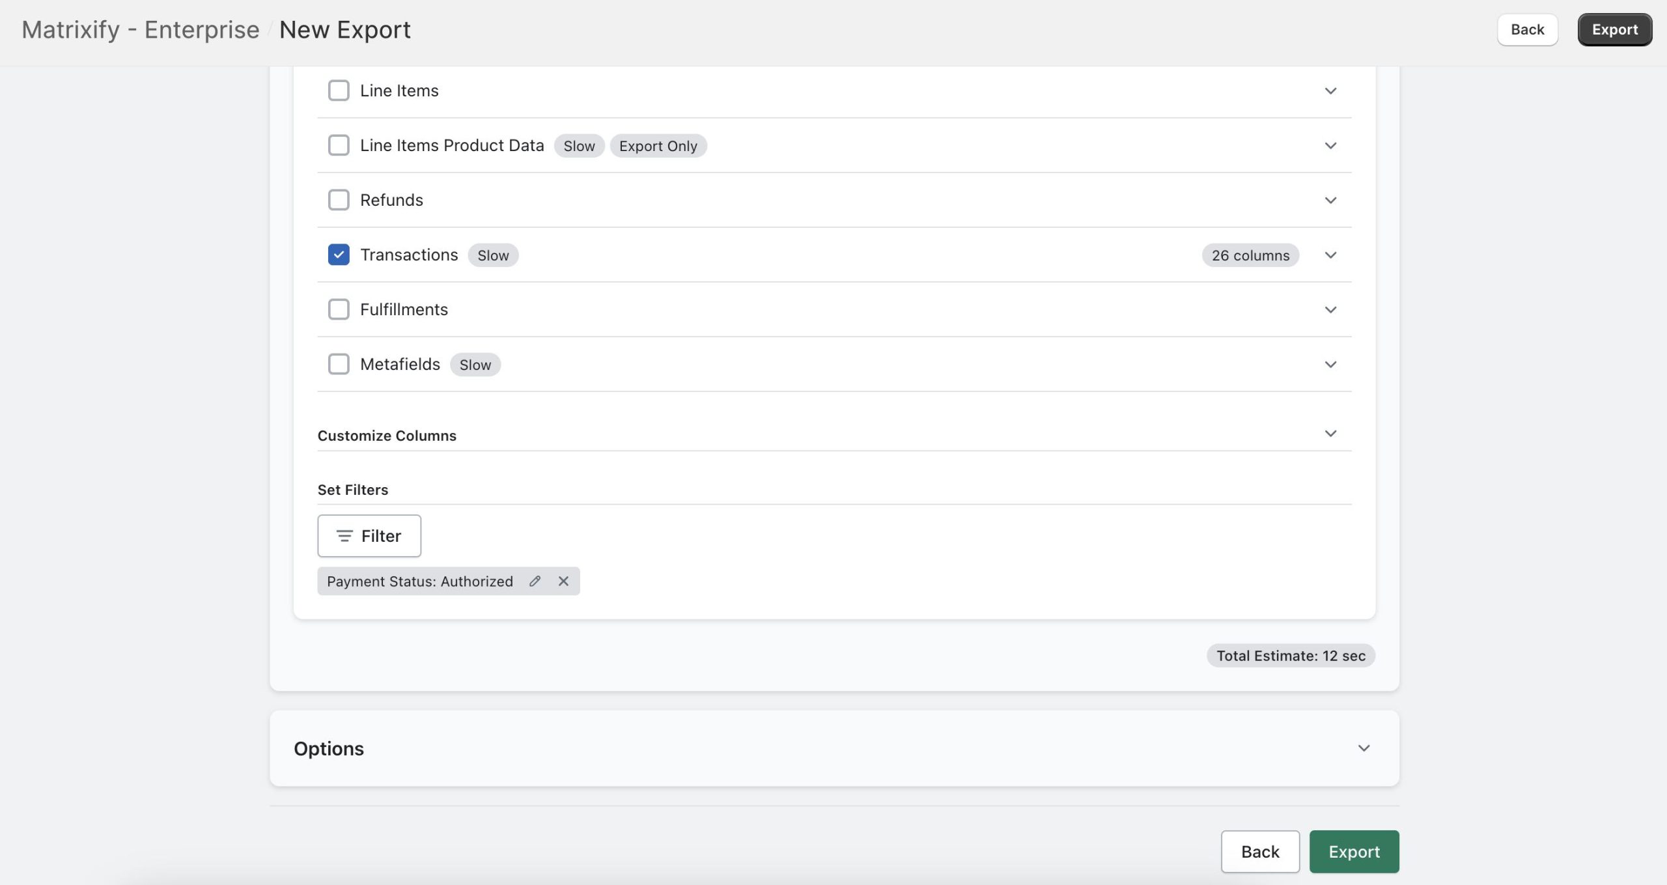
Task: Remove the Payment Status: Authorized filter
Action: (x=563, y=581)
